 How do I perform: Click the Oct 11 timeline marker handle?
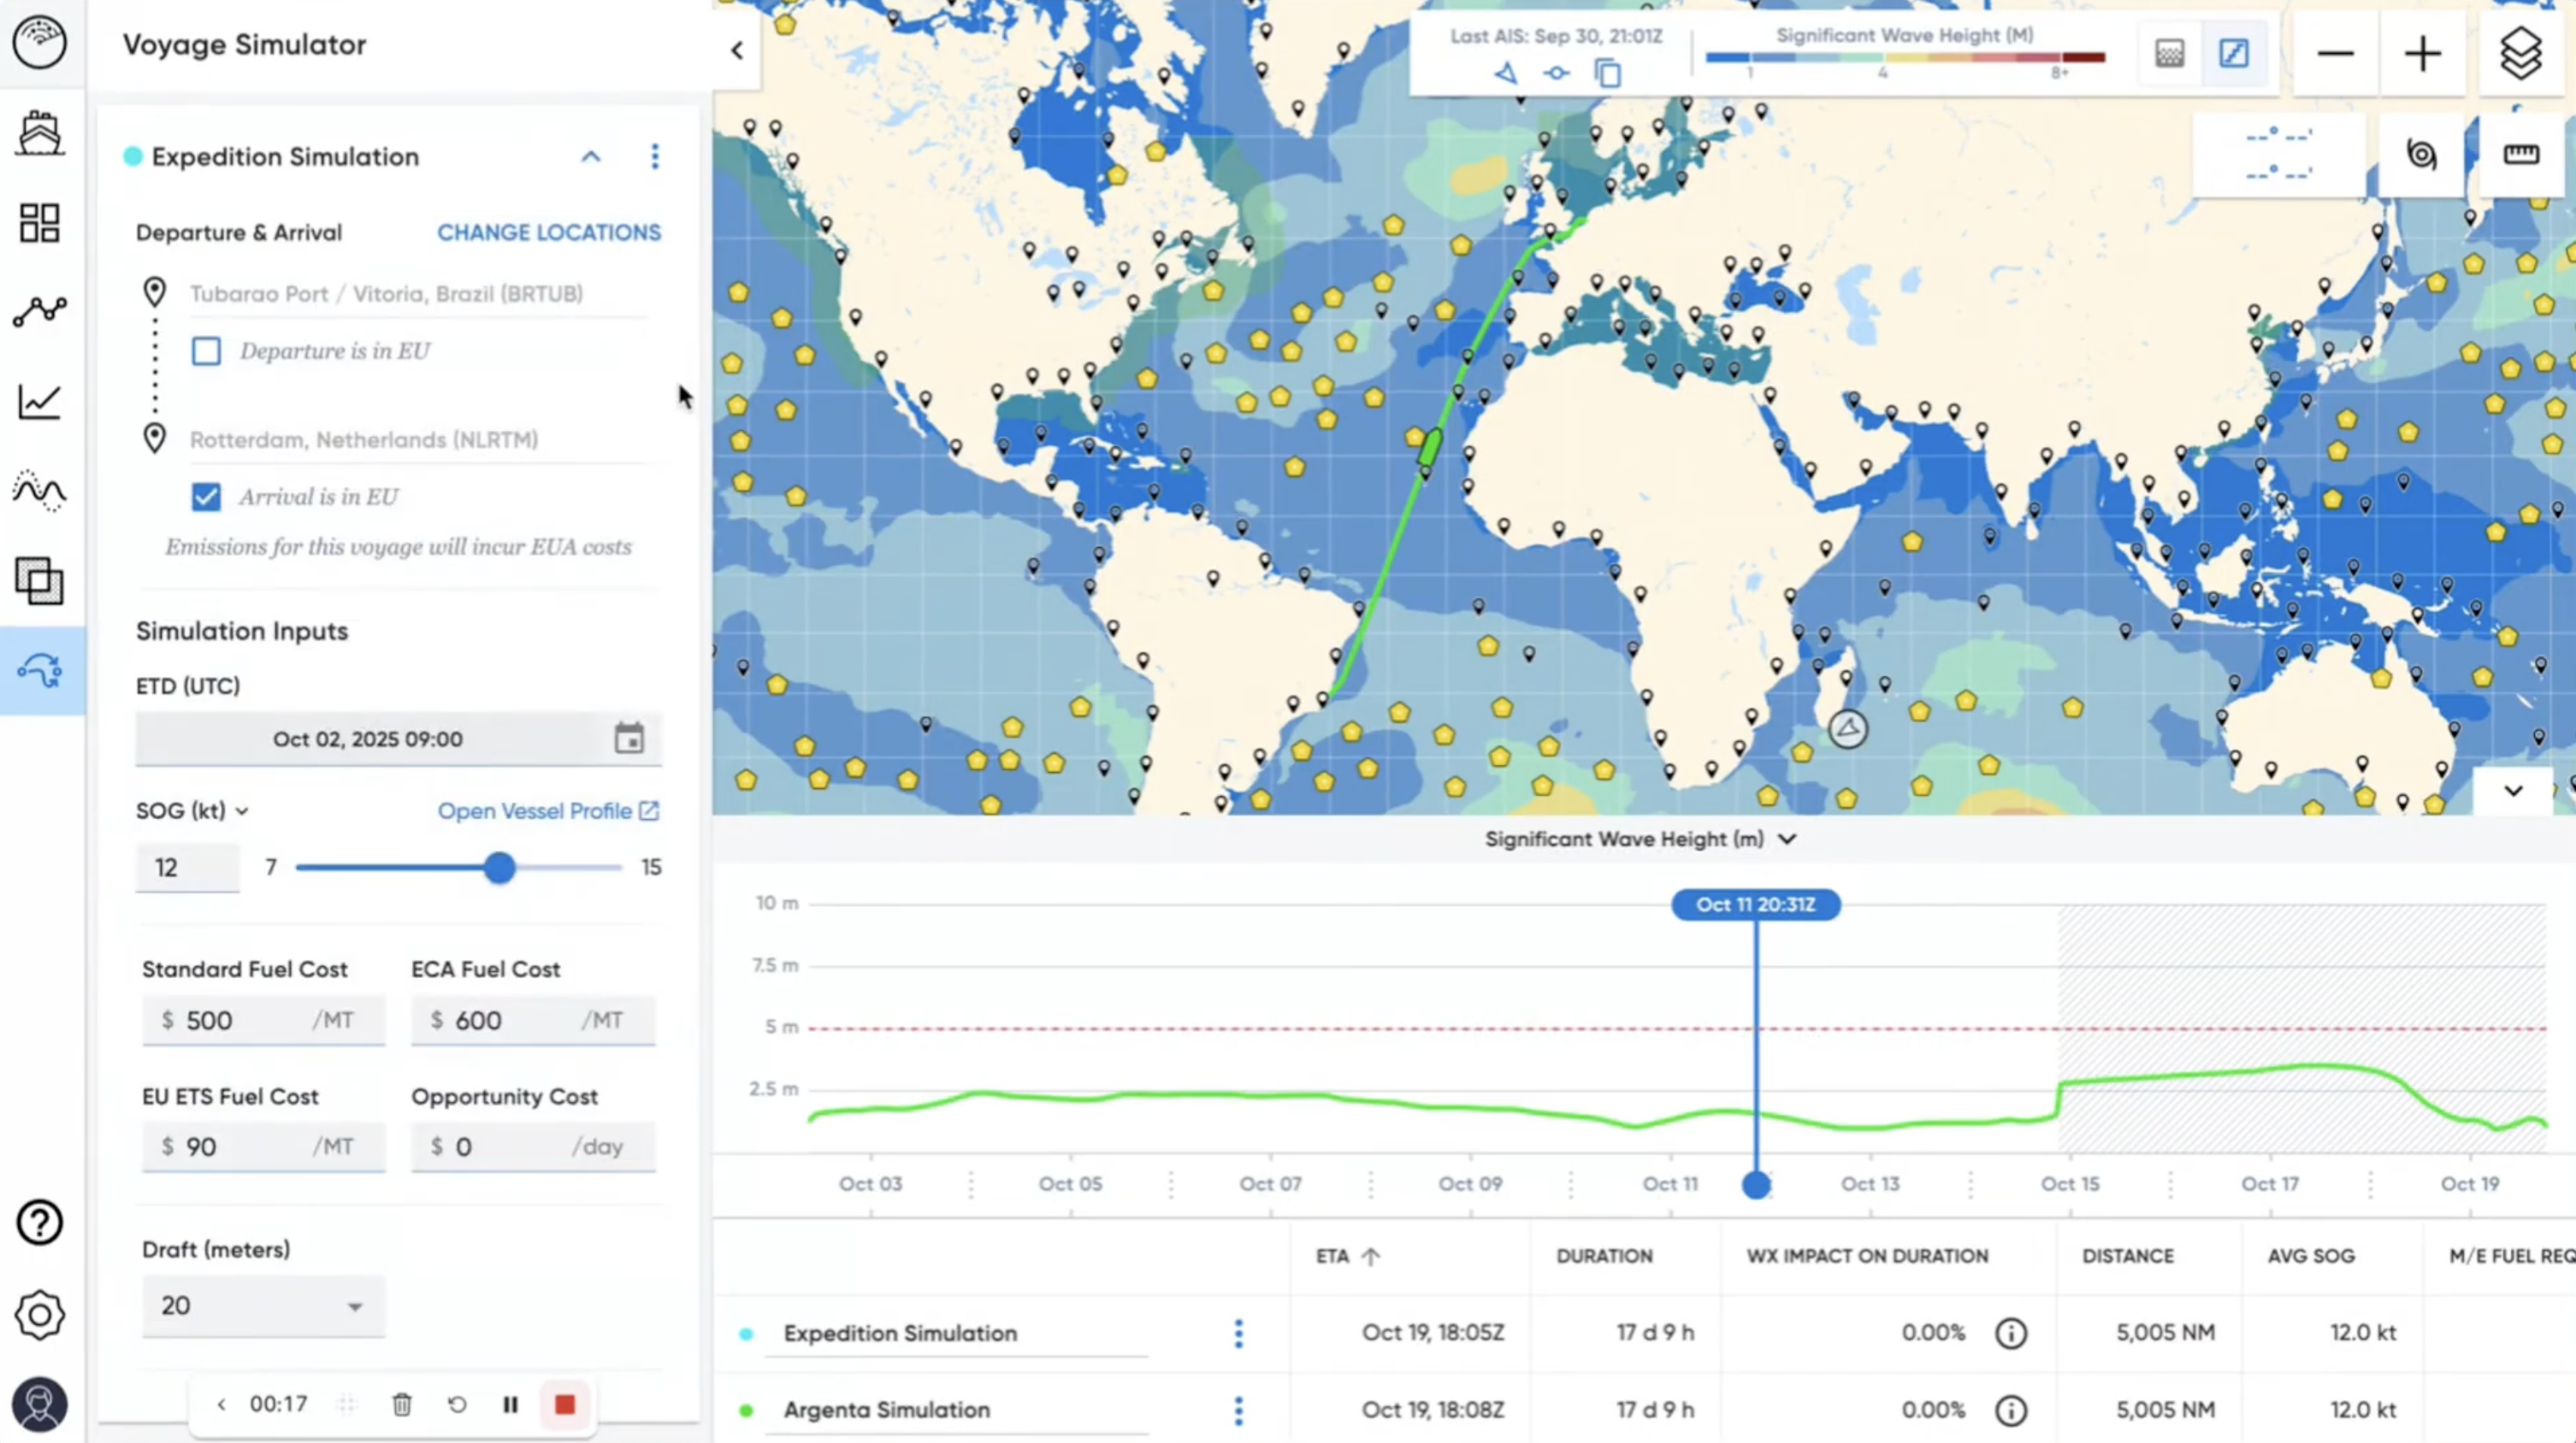(x=1756, y=1185)
